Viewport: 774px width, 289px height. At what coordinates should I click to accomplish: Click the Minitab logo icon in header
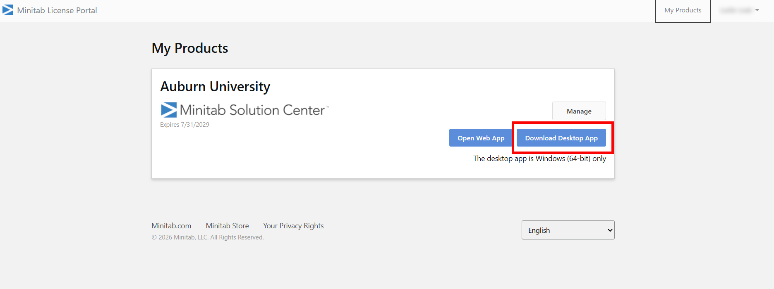(x=7, y=10)
